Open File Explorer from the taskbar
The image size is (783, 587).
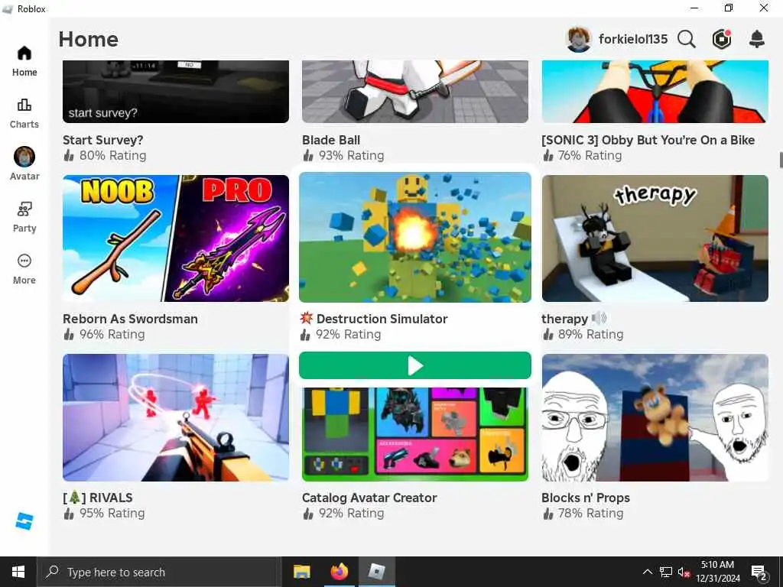point(301,572)
